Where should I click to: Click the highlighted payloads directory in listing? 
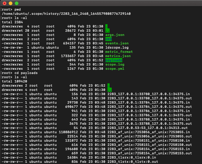tap(114, 60)
